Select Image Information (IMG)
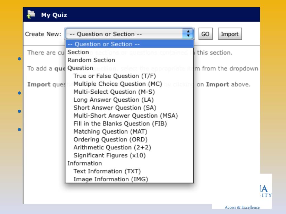The image size is (286, 214). (x=130, y=179)
